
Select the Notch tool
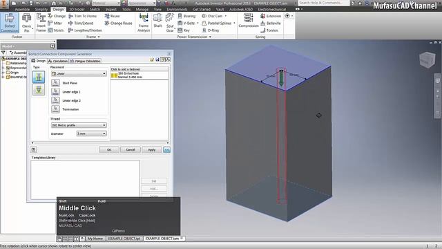pos(55,30)
